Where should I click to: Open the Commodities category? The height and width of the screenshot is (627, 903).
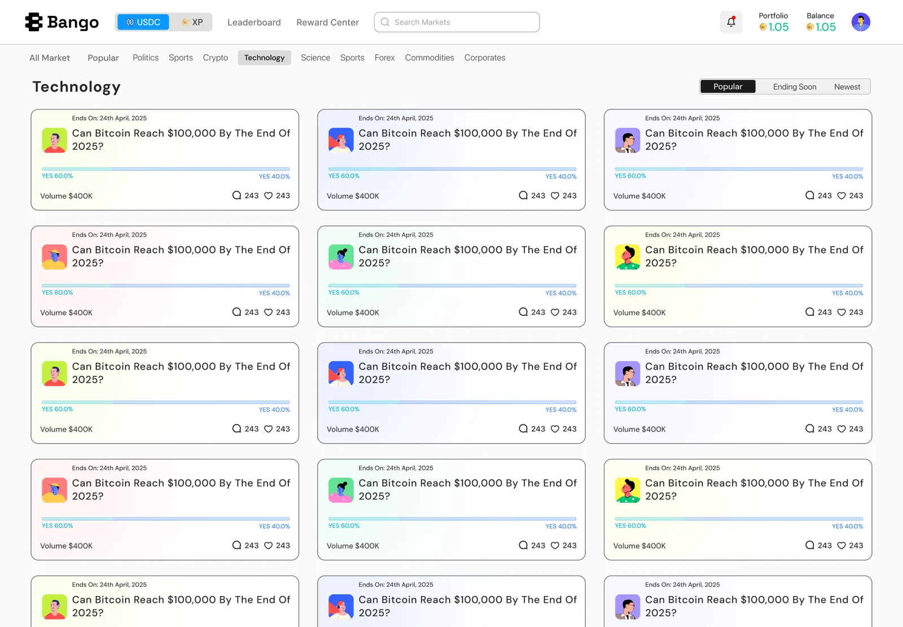[429, 58]
